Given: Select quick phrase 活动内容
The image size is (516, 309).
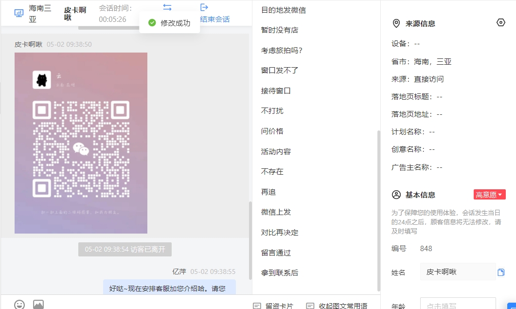Looking at the screenshot, I should point(276,151).
